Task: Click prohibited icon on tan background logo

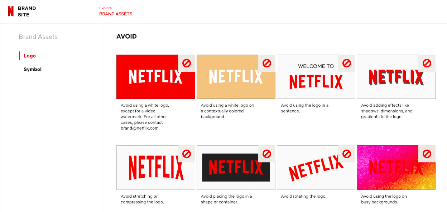Action: click(x=267, y=63)
